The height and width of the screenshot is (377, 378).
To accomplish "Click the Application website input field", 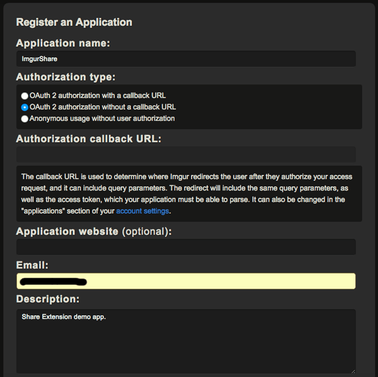I will 186,247.
